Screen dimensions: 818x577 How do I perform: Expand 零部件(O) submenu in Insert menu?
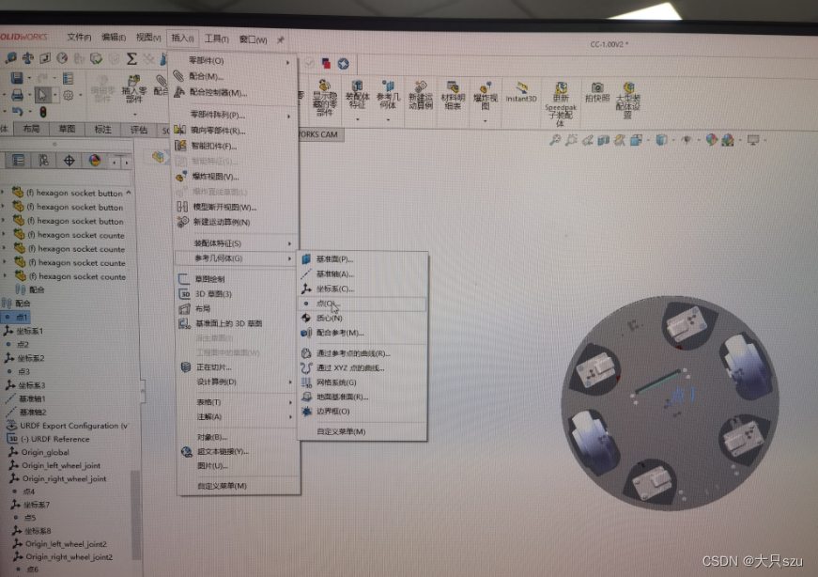click(233, 61)
